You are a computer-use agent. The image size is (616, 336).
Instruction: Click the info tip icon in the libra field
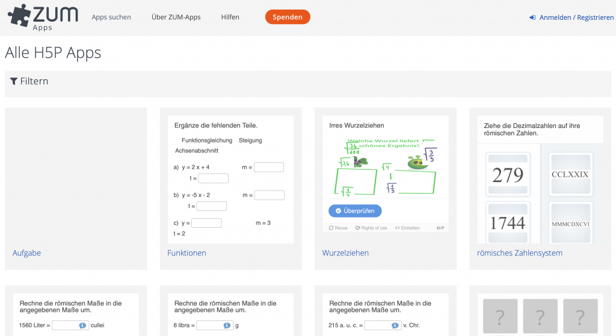point(227,325)
